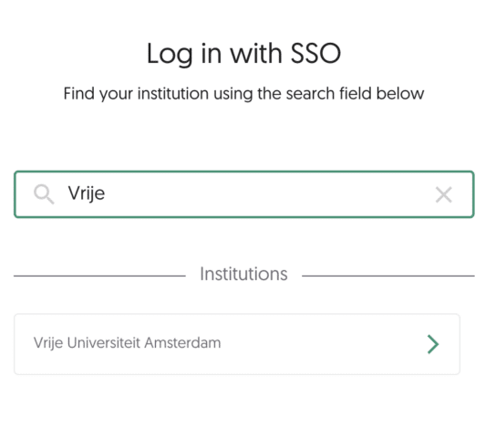Focus the institution search input field

point(243,194)
